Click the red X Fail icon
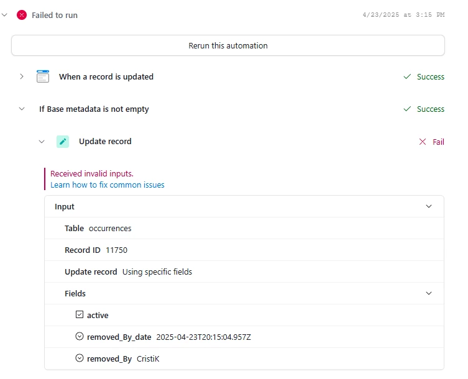 (x=423, y=142)
